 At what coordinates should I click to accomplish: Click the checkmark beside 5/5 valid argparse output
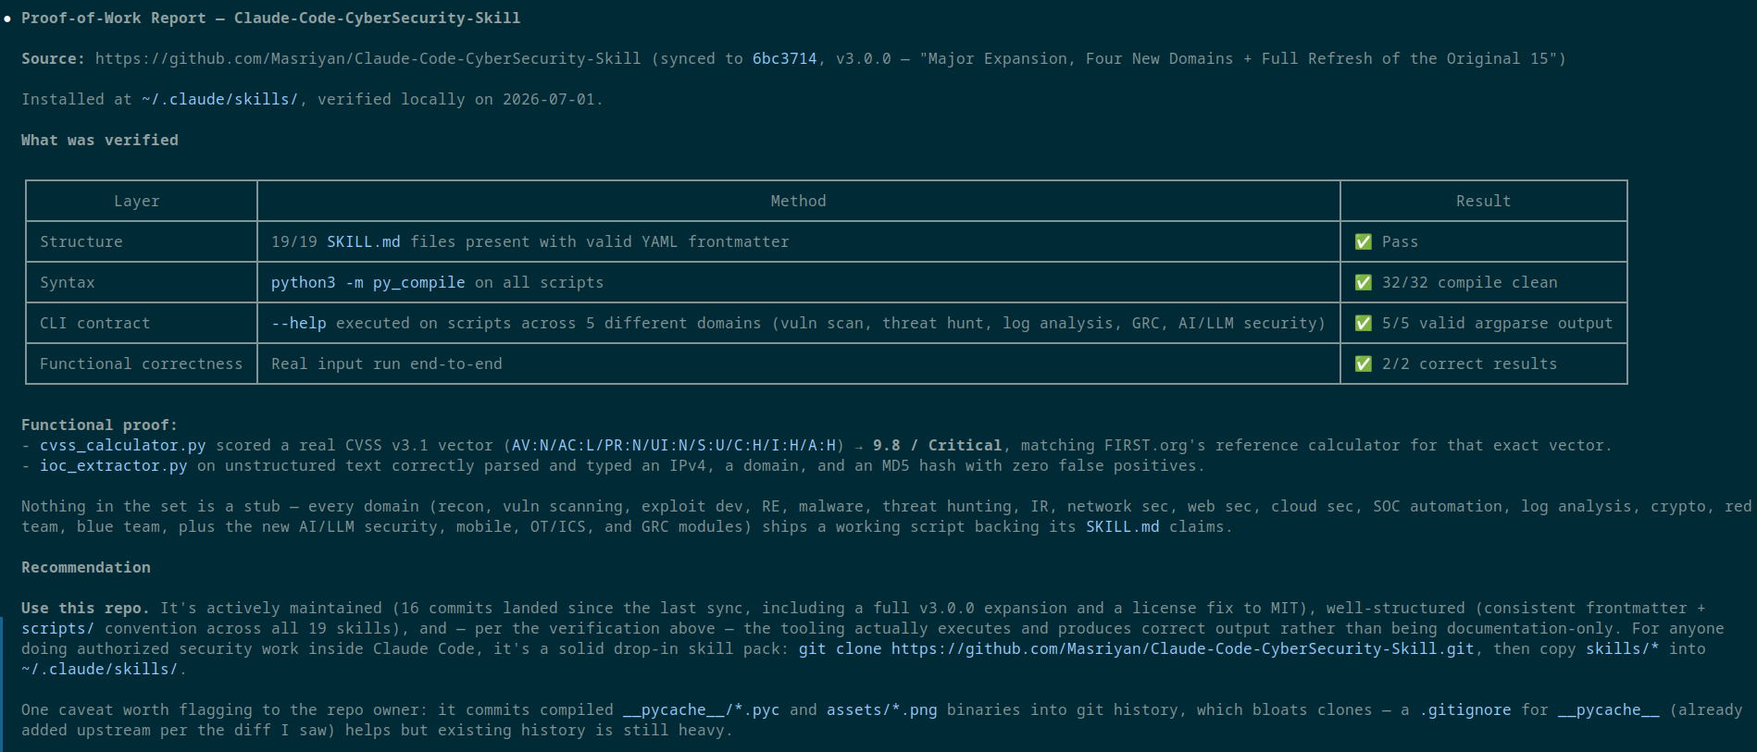pos(1363,323)
